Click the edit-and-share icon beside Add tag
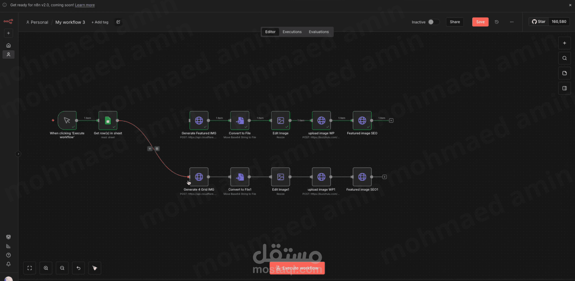 [118, 22]
